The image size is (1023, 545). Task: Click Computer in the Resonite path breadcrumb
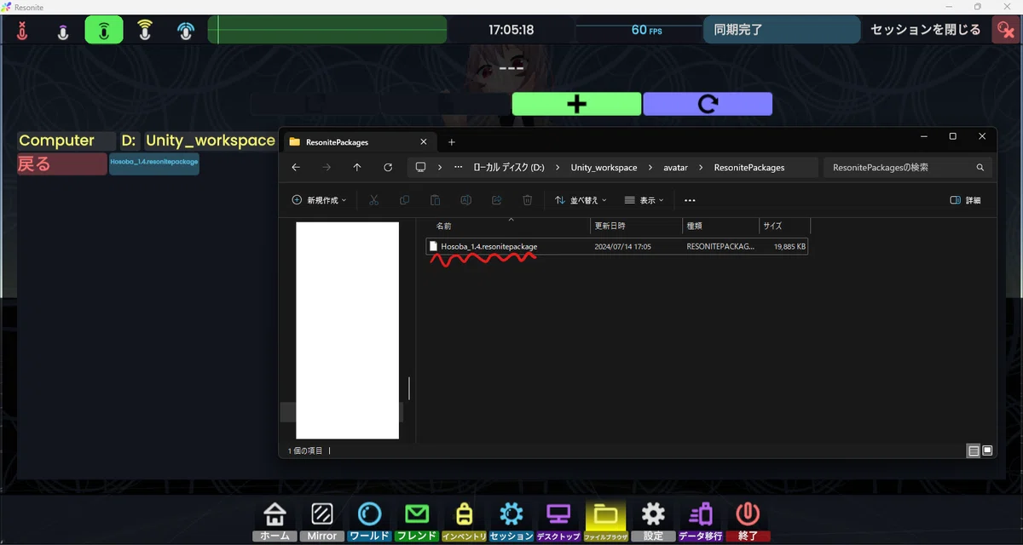pyautogui.click(x=56, y=141)
